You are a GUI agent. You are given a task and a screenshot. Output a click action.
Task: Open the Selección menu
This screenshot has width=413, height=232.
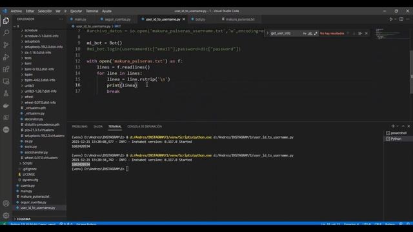tap(45, 11)
